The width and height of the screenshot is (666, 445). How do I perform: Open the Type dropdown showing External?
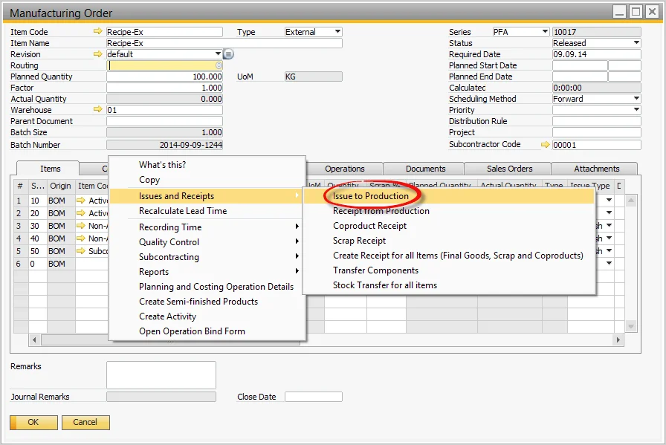pyautogui.click(x=337, y=31)
